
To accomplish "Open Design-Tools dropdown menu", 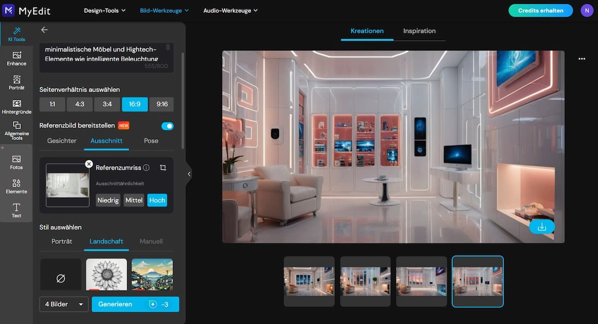I will tap(105, 10).
